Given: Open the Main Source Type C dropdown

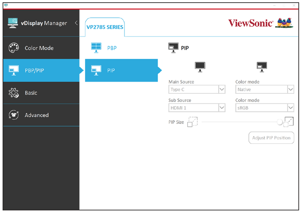Looking at the screenshot, I should [x=197, y=89].
